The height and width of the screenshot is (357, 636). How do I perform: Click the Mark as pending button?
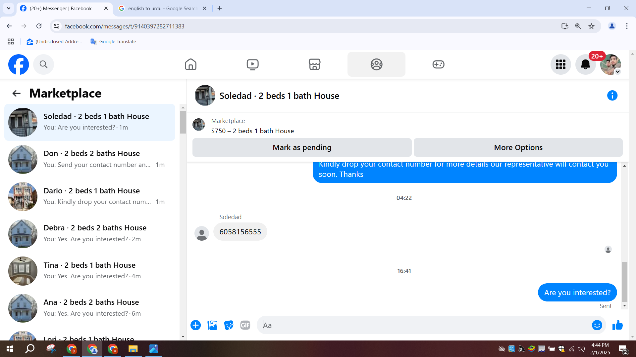point(302,147)
